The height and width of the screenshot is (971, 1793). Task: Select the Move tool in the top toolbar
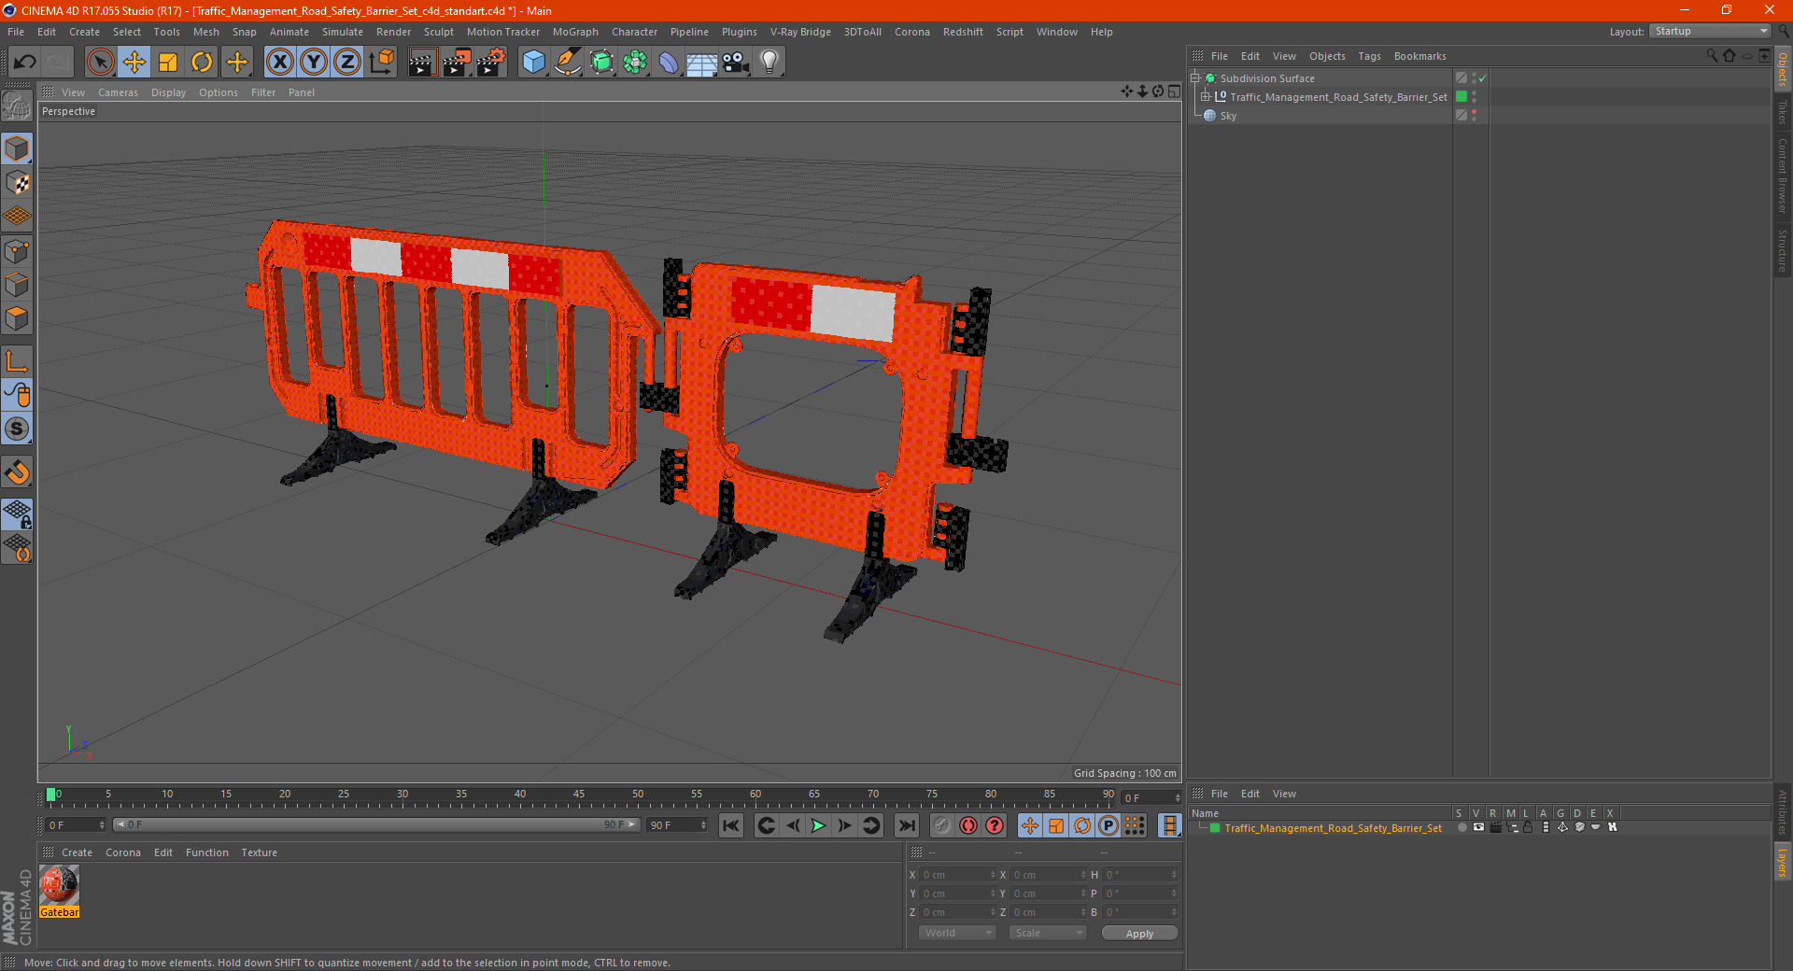pos(134,63)
